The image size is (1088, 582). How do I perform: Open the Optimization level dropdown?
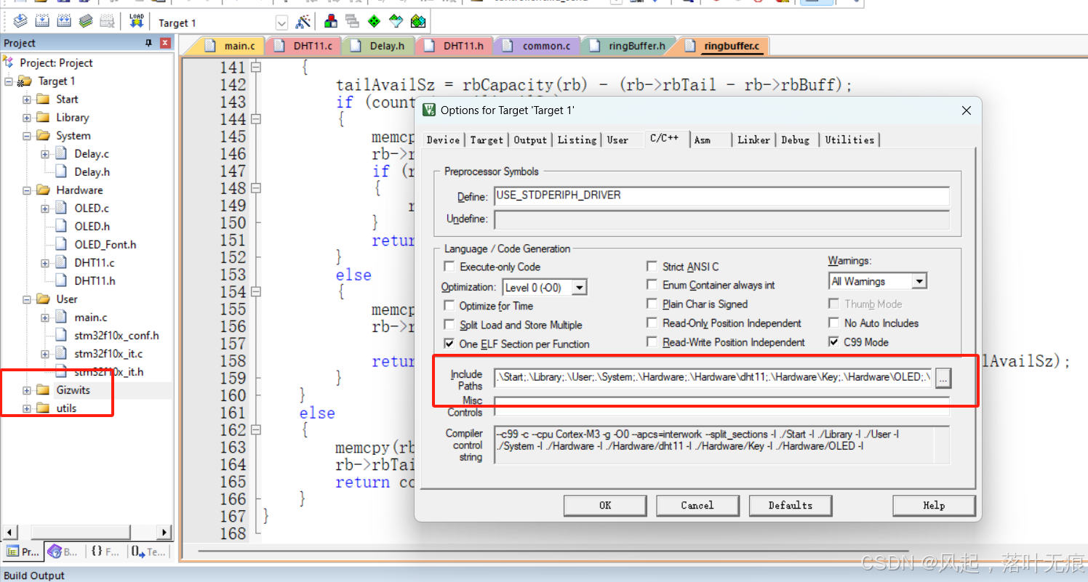coord(580,287)
